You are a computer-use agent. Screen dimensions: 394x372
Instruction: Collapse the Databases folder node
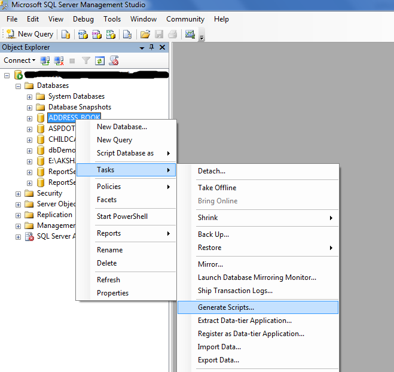[x=18, y=86]
